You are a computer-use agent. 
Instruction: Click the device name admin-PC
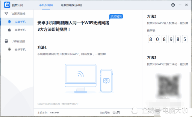coord(55,113)
